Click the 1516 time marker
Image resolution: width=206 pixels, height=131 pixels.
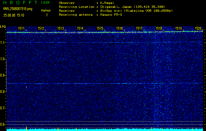[x=120, y=28]
